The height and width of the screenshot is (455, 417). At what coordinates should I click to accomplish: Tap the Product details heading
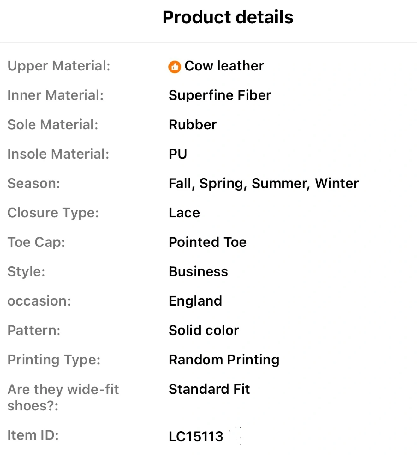228,17
